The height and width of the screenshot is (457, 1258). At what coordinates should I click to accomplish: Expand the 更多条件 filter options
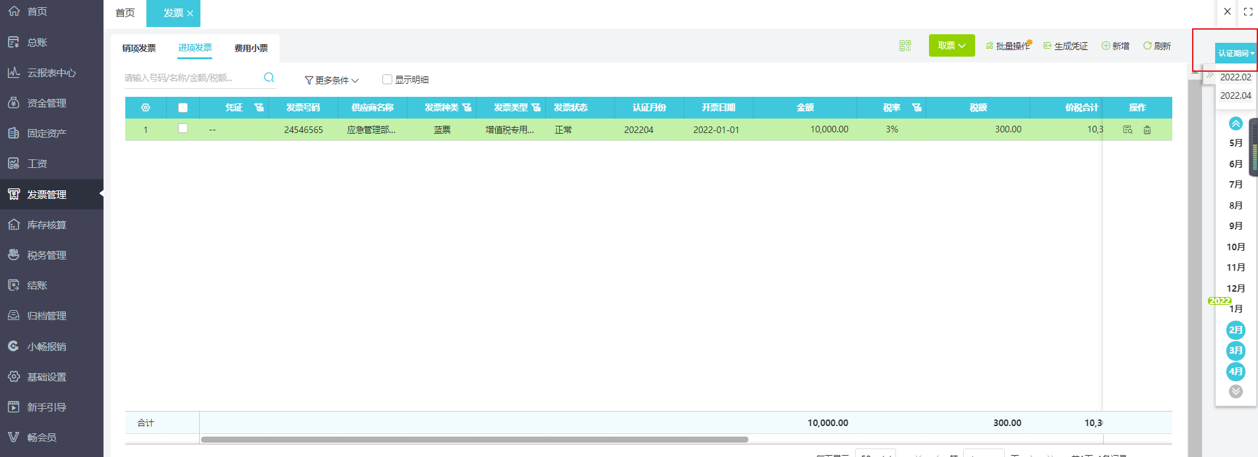coord(331,80)
